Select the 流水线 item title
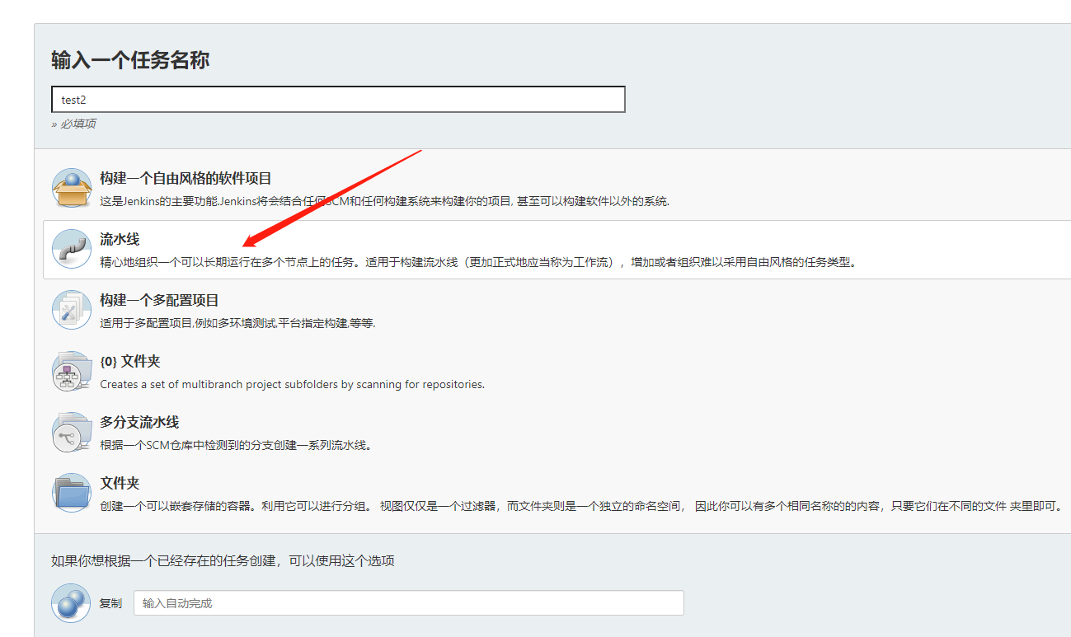Screen dimensions: 1071x637 point(120,239)
